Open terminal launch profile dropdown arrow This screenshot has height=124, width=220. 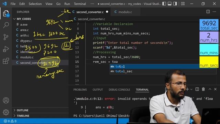pos(191,90)
